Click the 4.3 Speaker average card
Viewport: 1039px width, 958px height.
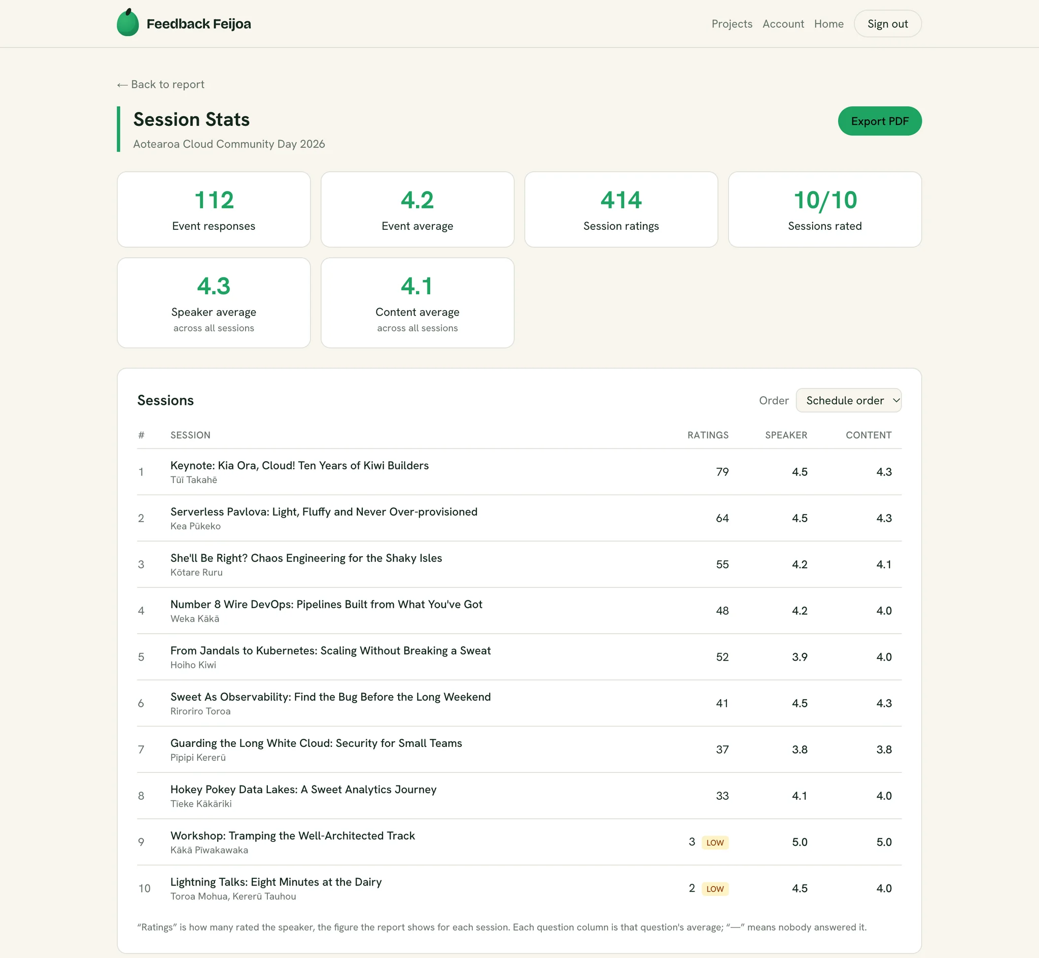214,303
